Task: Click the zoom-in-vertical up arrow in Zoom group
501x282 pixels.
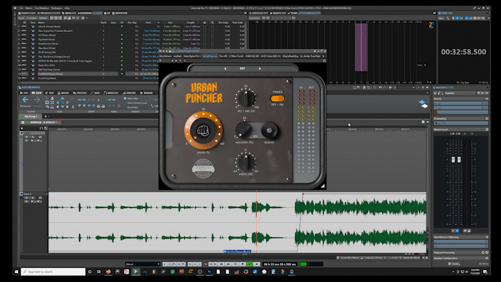Action: (x=63, y=98)
